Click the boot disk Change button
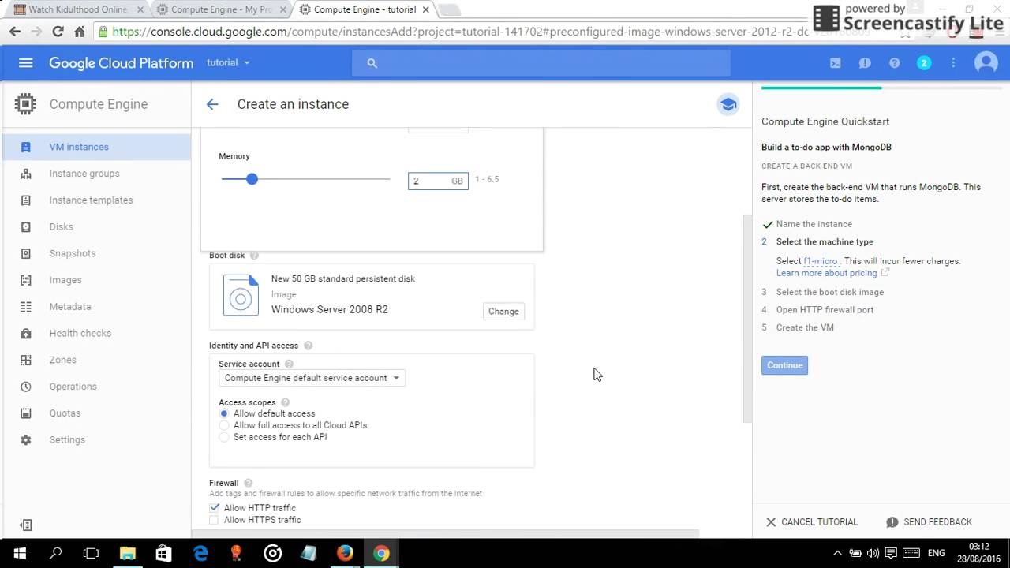The height and width of the screenshot is (568, 1010). point(503,312)
